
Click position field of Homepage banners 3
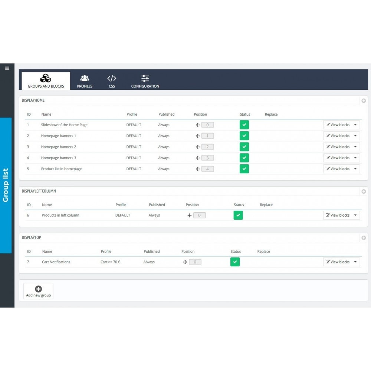pos(207,158)
